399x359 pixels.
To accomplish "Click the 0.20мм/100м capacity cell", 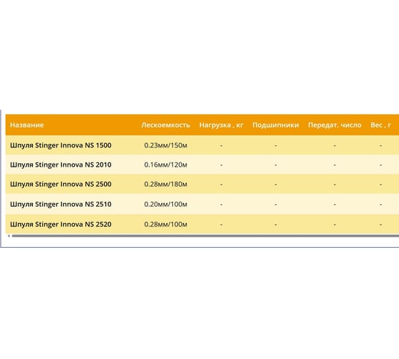I will (165, 204).
